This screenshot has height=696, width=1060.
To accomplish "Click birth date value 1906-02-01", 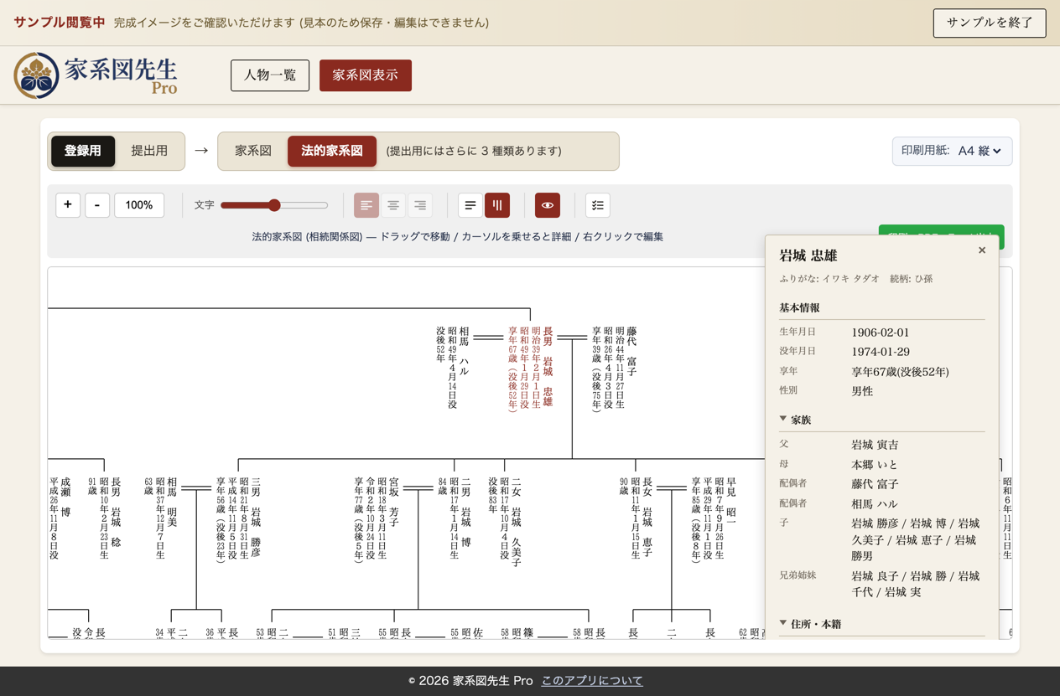I will coord(881,333).
